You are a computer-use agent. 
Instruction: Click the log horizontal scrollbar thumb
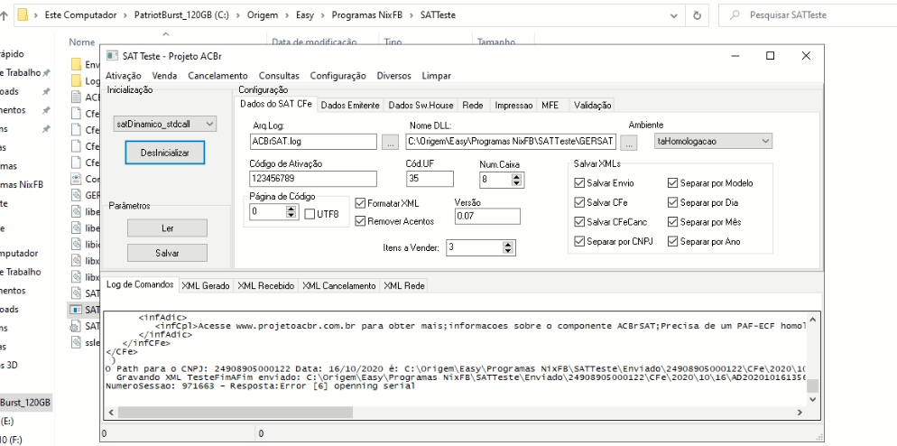point(236,413)
